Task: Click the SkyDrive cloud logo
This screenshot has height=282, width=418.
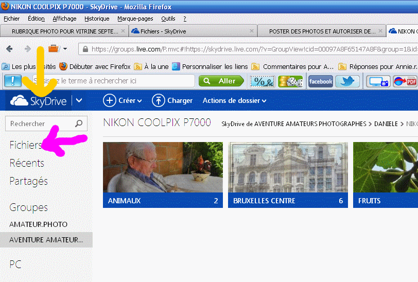Action: coord(39,101)
